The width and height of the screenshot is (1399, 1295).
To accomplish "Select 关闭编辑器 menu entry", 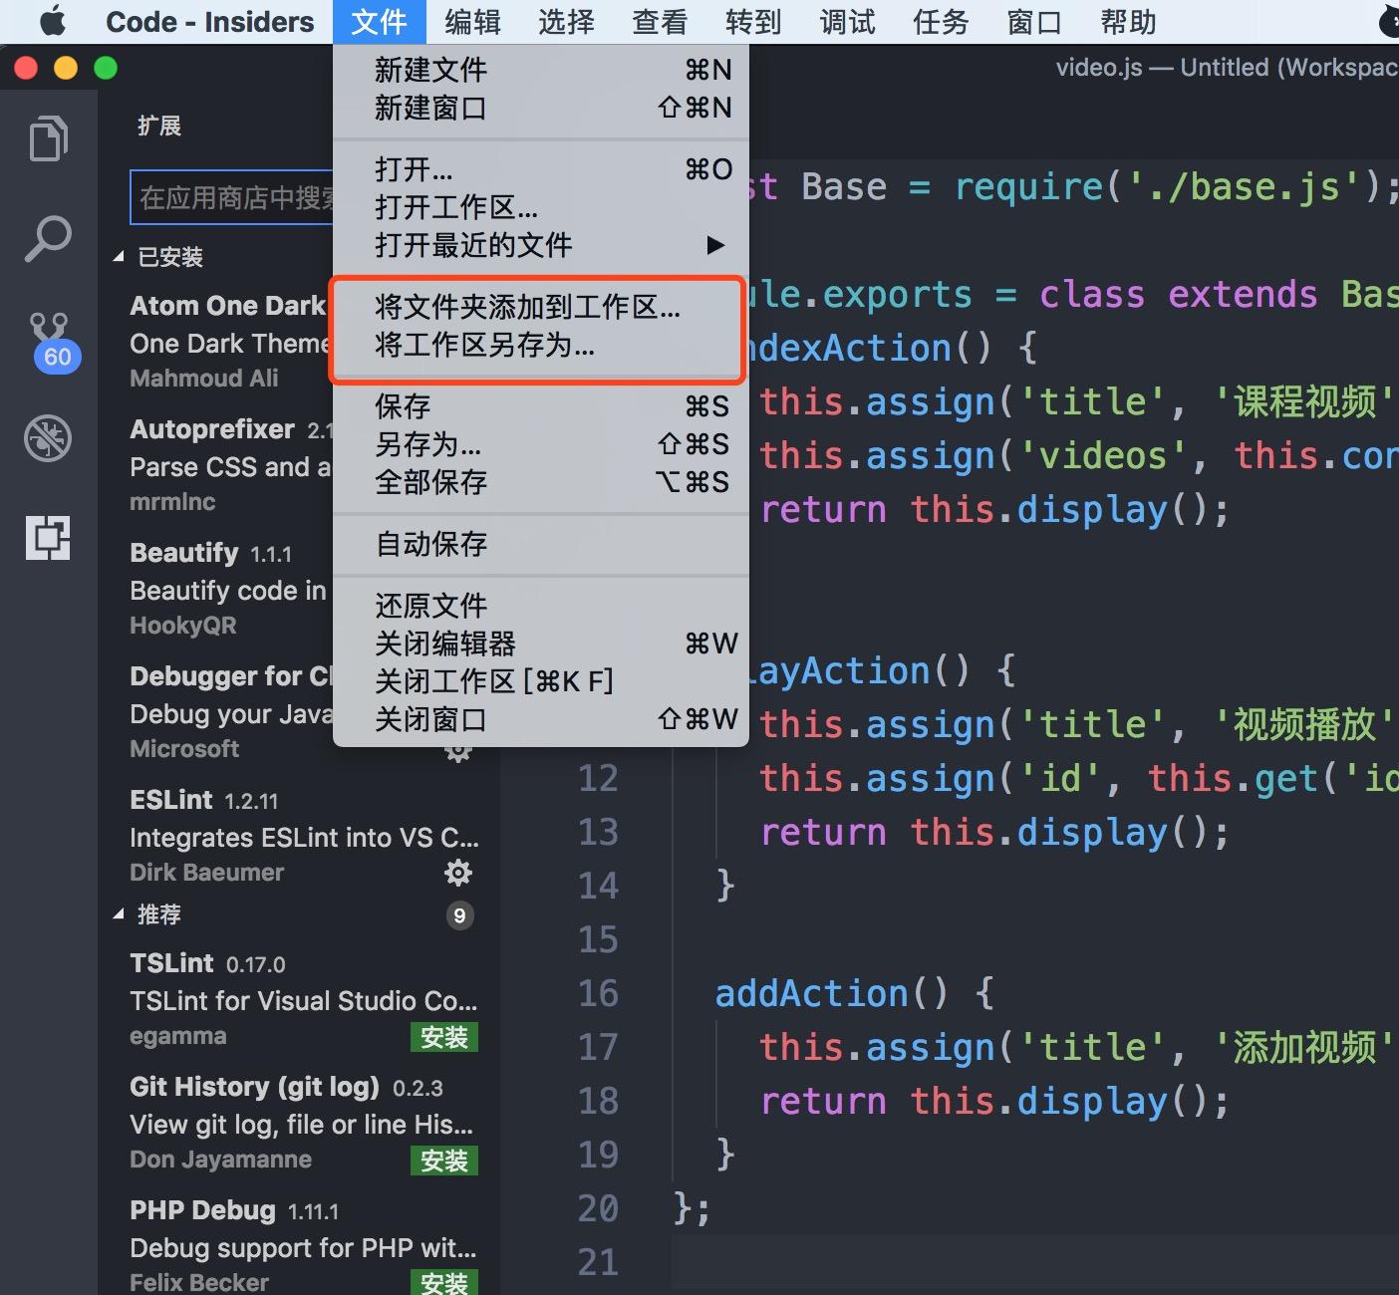I will [541, 644].
